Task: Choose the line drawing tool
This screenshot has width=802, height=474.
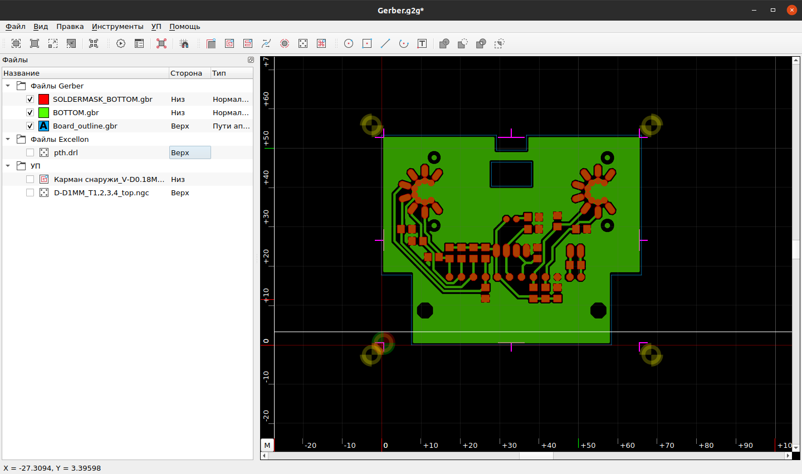Action: click(385, 43)
